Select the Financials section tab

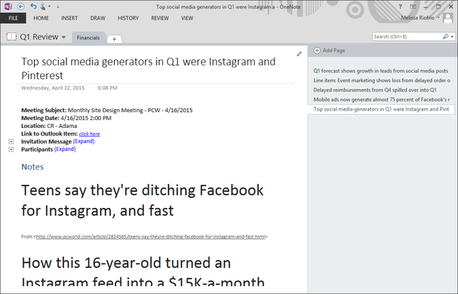[x=89, y=38]
